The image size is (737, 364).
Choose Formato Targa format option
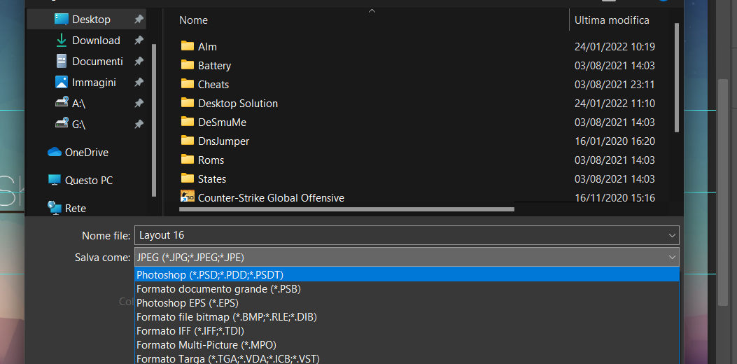tap(407, 359)
